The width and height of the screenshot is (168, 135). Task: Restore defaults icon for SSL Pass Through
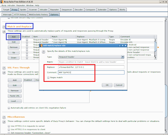(x=4, y=73)
